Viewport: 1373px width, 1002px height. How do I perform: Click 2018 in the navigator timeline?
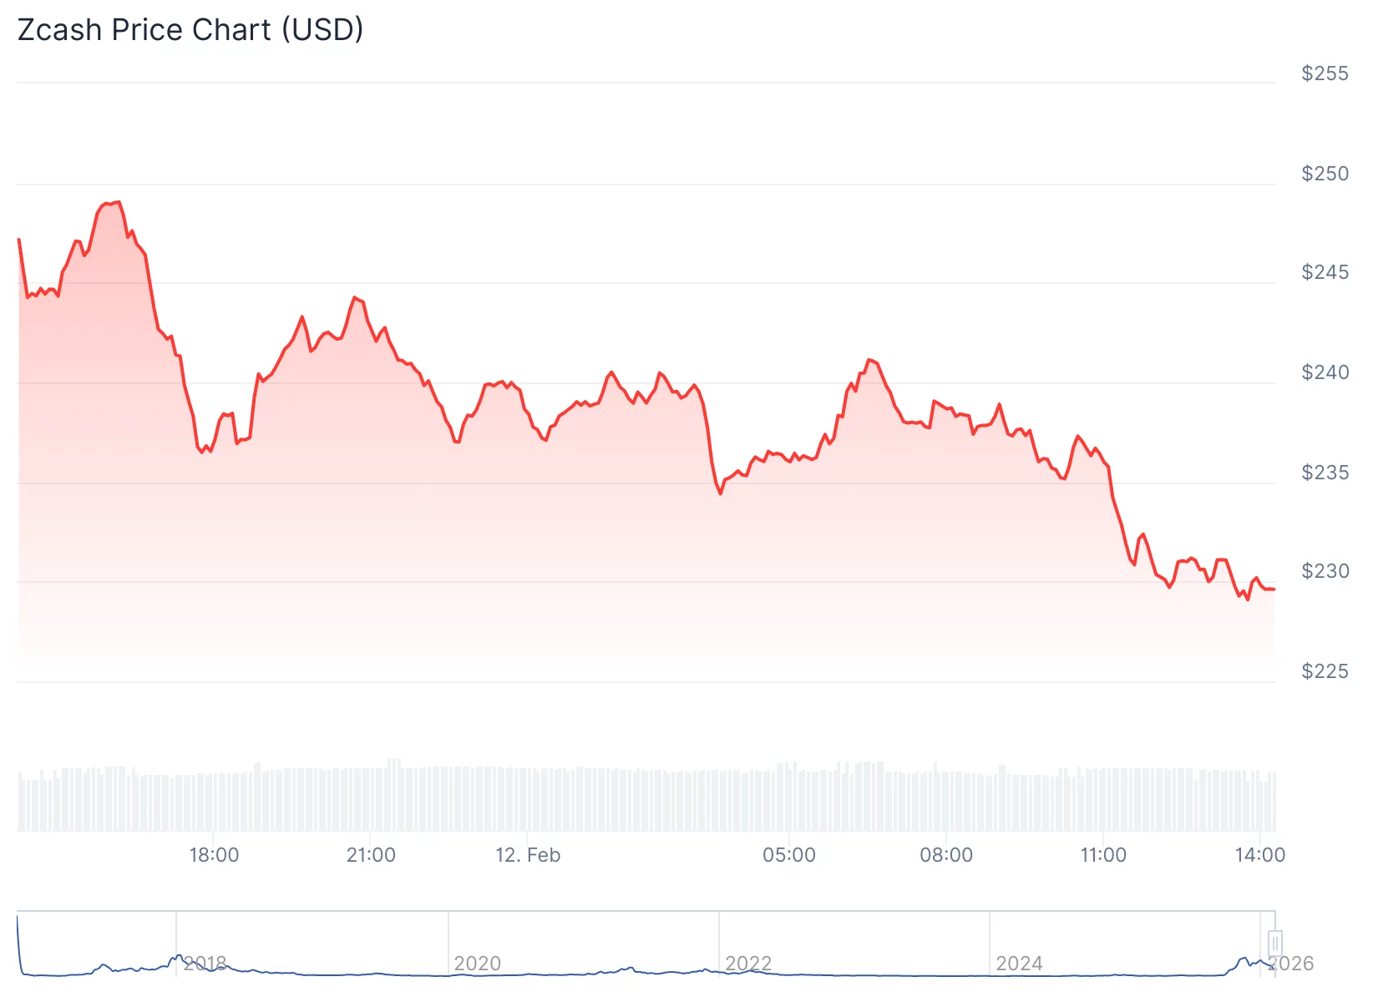(205, 964)
